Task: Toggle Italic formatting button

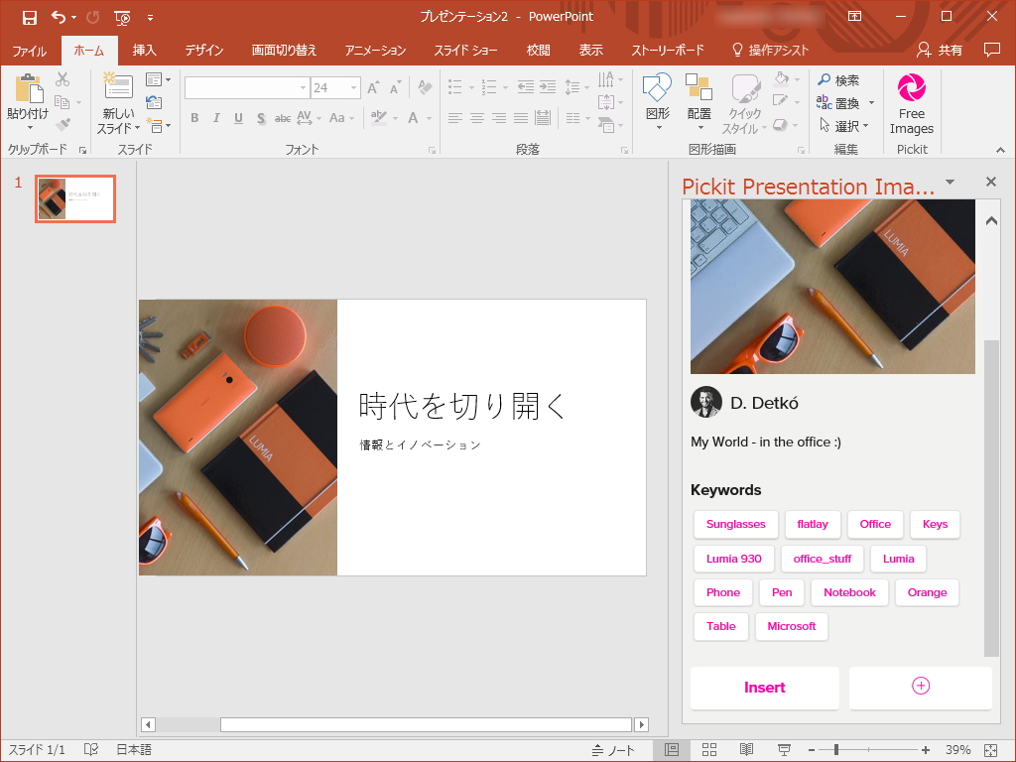Action: click(x=216, y=118)
